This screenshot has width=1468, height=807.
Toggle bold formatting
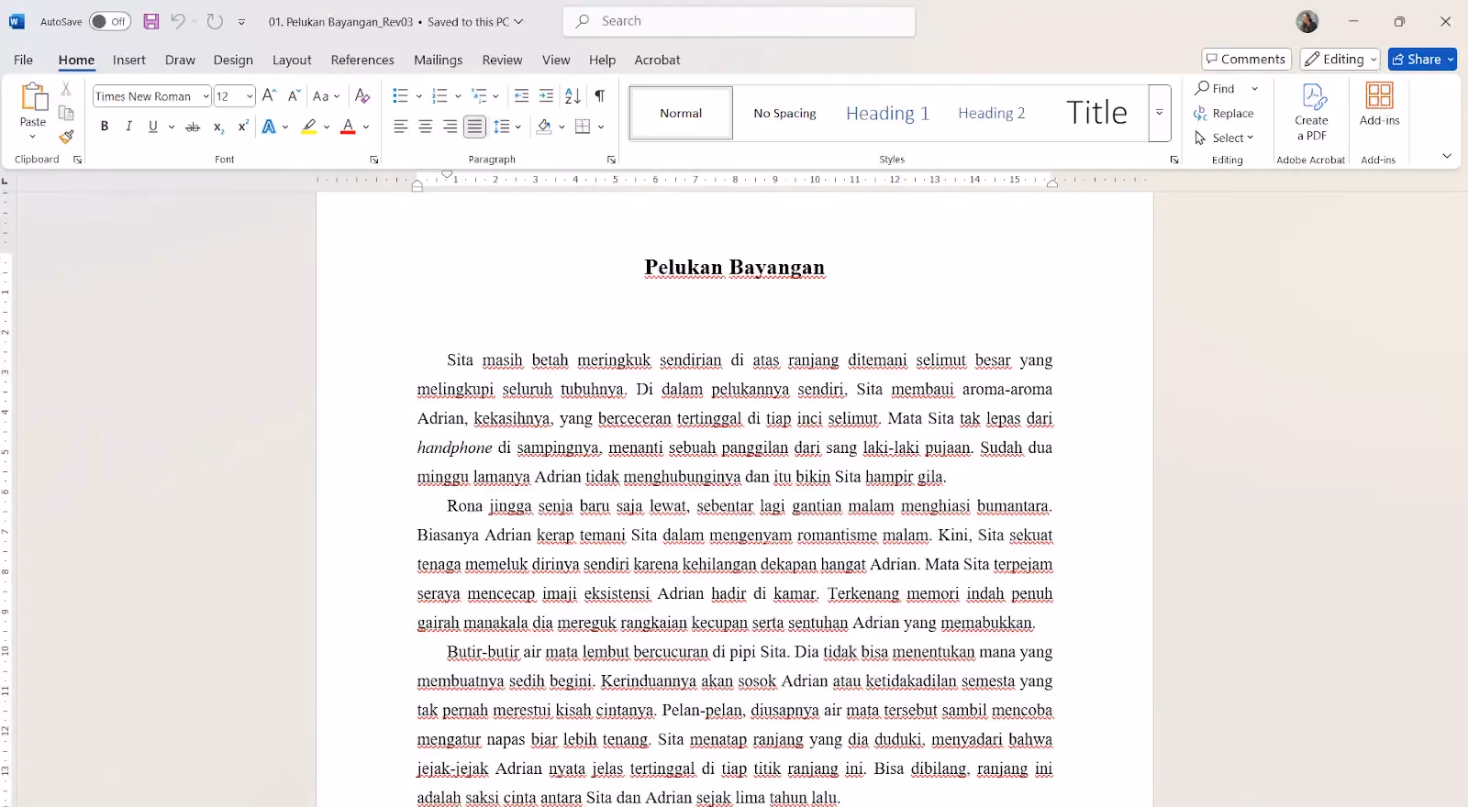[105, 127]
